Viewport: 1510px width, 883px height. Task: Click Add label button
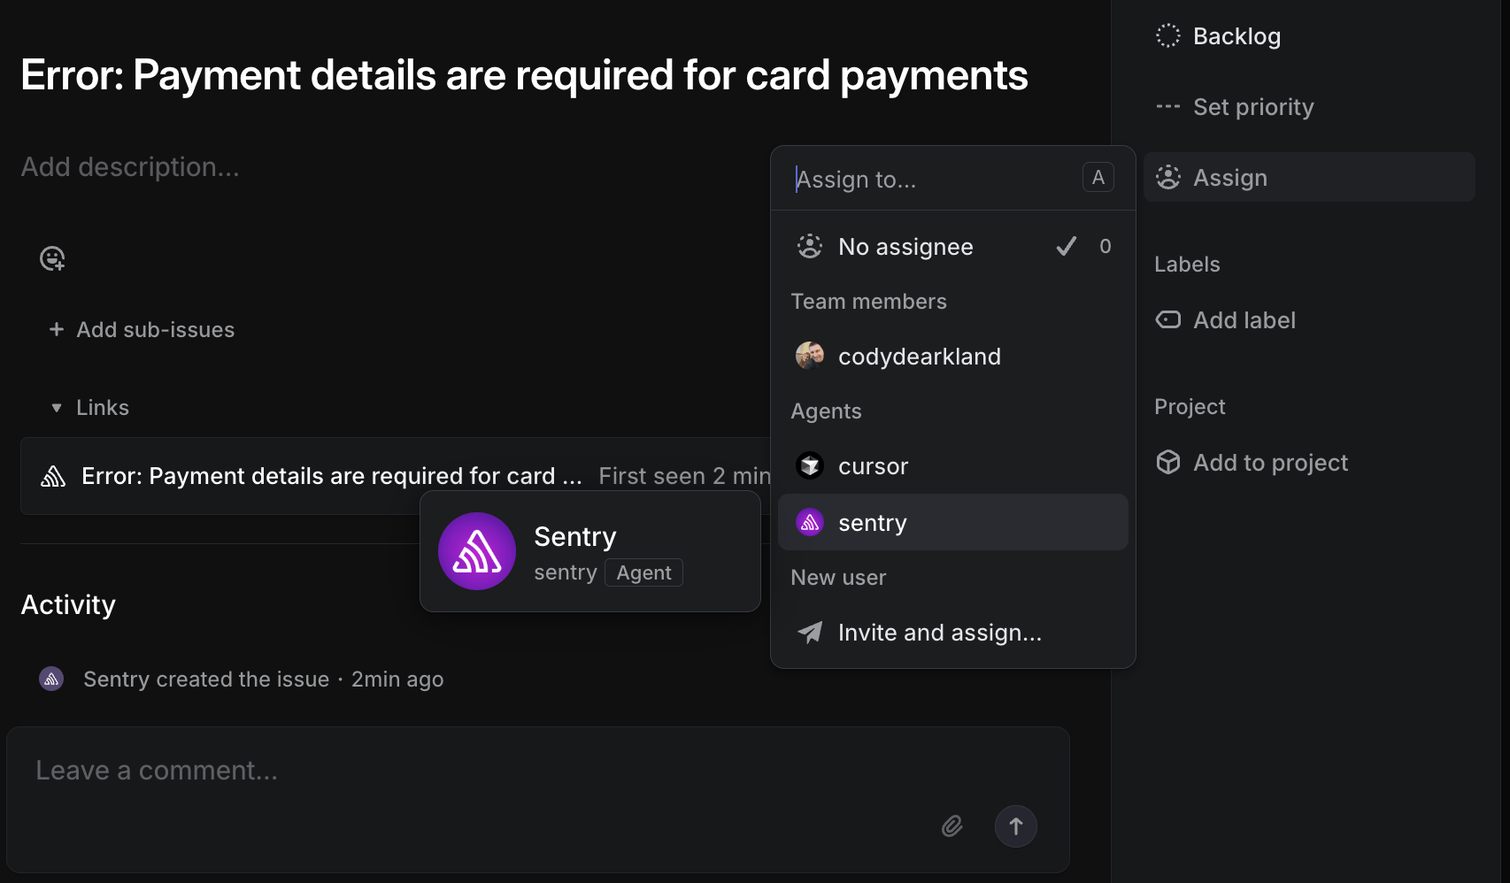pos(1244,320)
